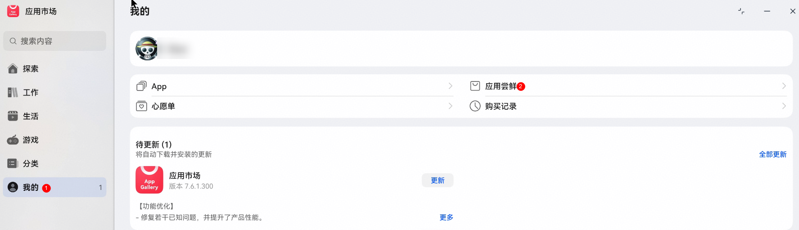The image size is (799, 230).
Task: Click the pirate skull profile avatar
Action: pos(147,49)
